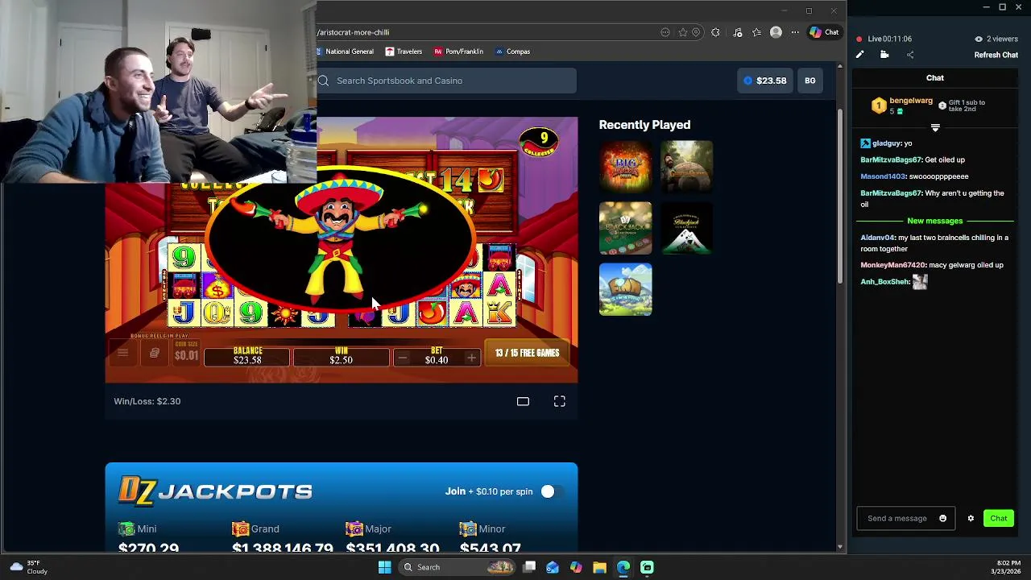Viewport: 1031px width, 580px height.
Task: Click the Send a message chat field
Action: pos(896,519)
